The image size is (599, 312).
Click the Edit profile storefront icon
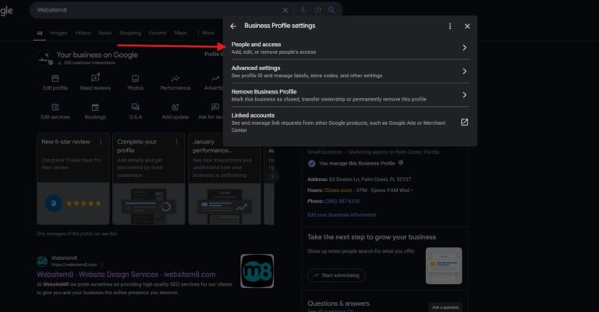[55, 79]
